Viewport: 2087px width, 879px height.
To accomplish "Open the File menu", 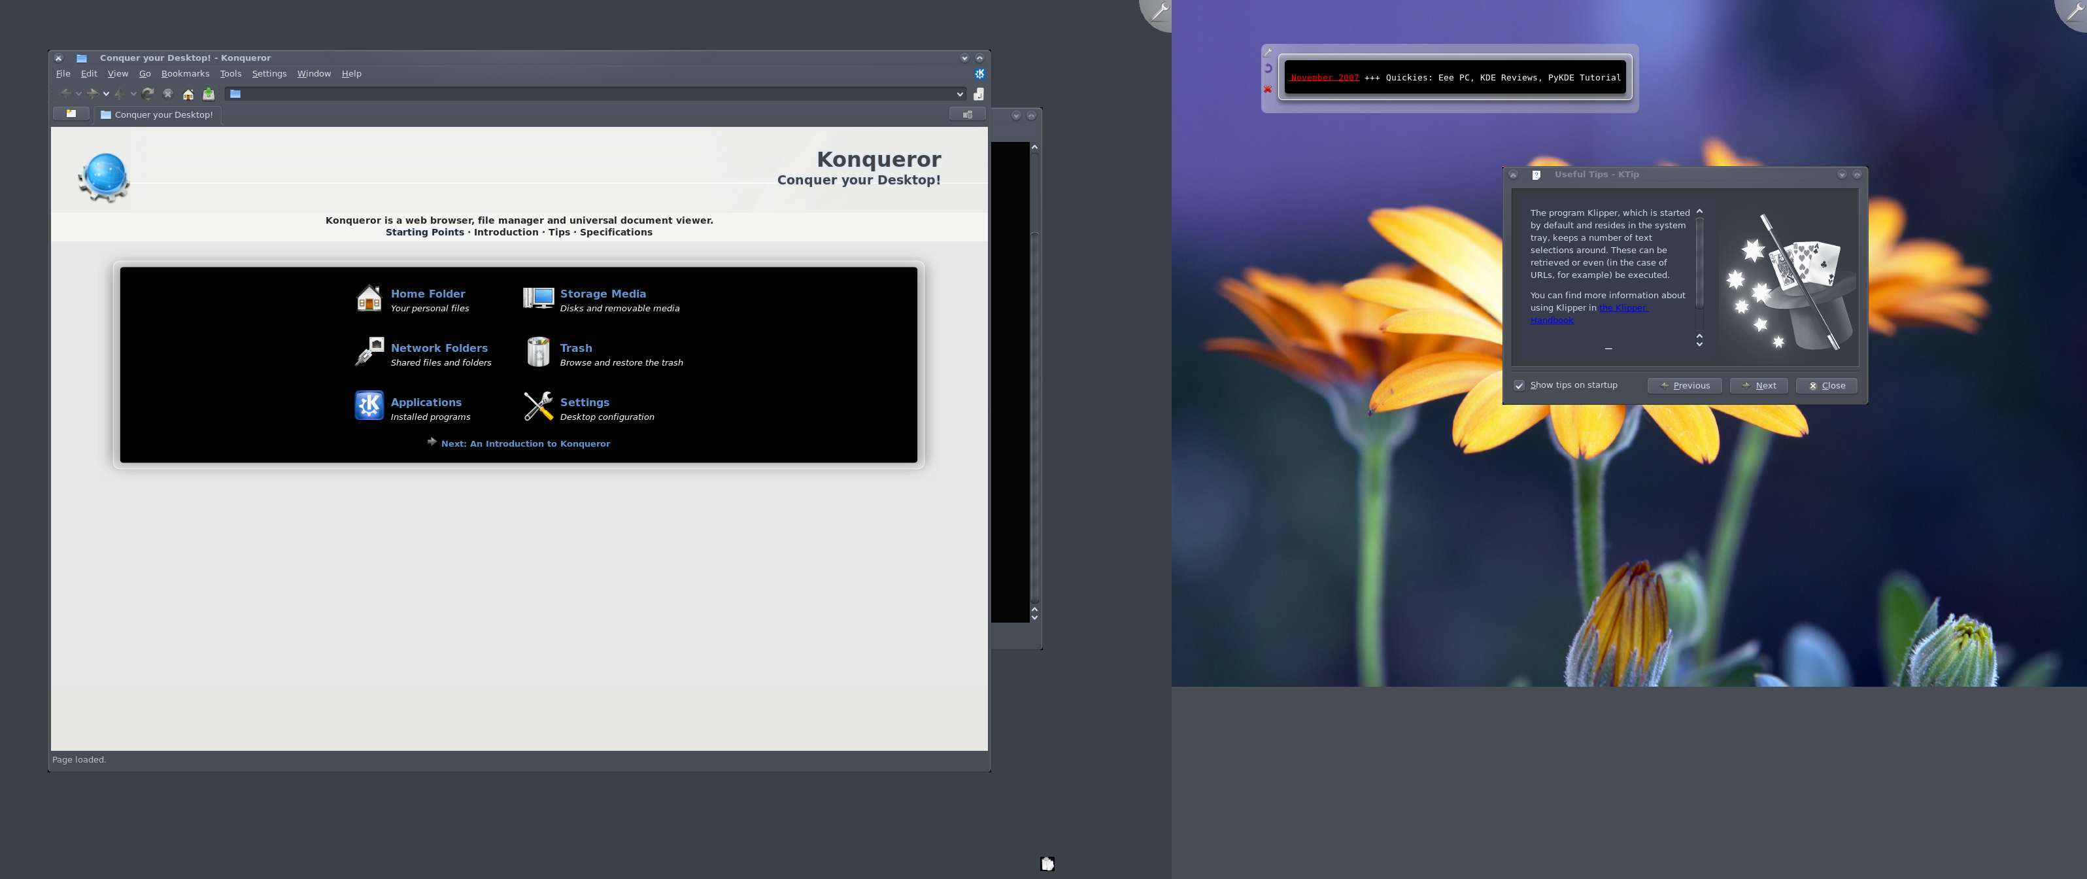I will (63, 74).
